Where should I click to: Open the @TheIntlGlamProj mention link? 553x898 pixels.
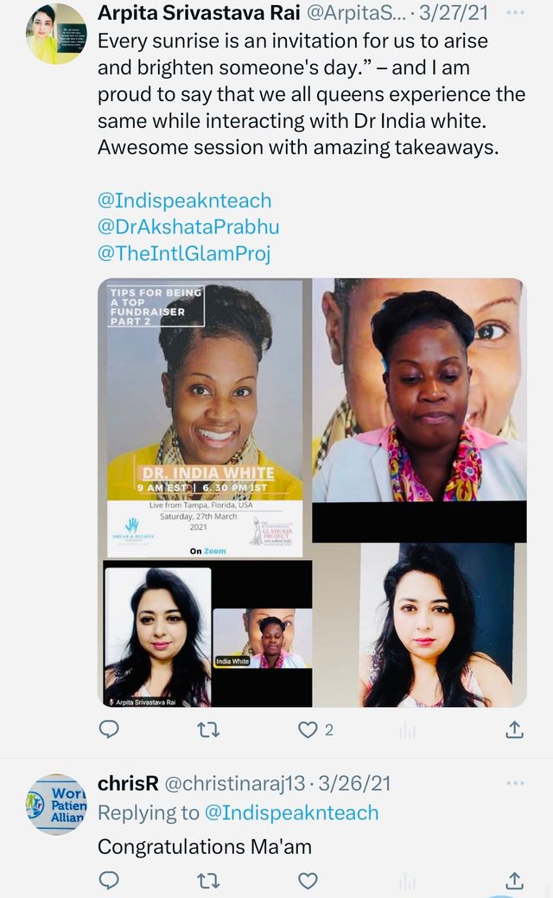click(184, 253)
